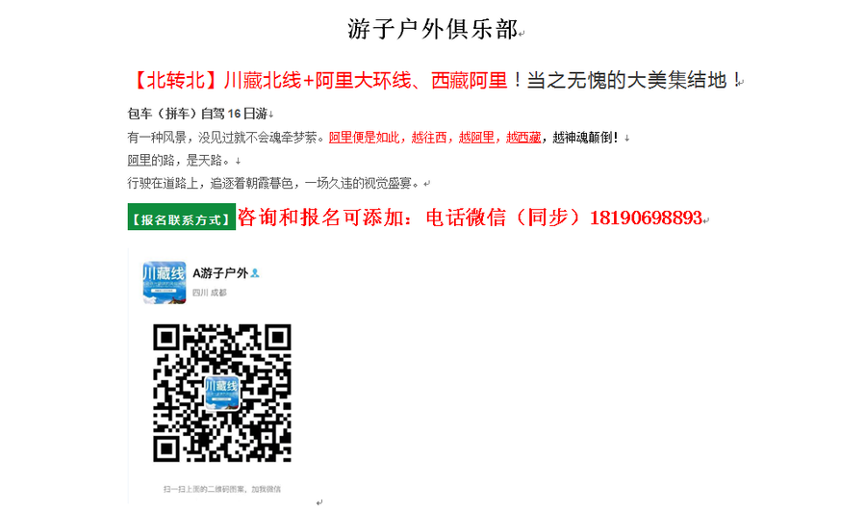Screen dimensions: 866x513
Task: Click the 四川 成都 location text
Action: (x=210, y=293)
